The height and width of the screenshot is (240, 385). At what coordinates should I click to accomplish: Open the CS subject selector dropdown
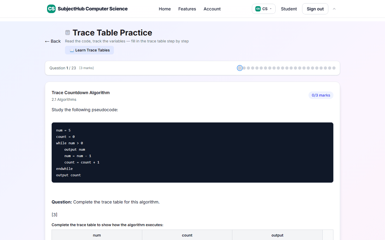pos(264,9)
